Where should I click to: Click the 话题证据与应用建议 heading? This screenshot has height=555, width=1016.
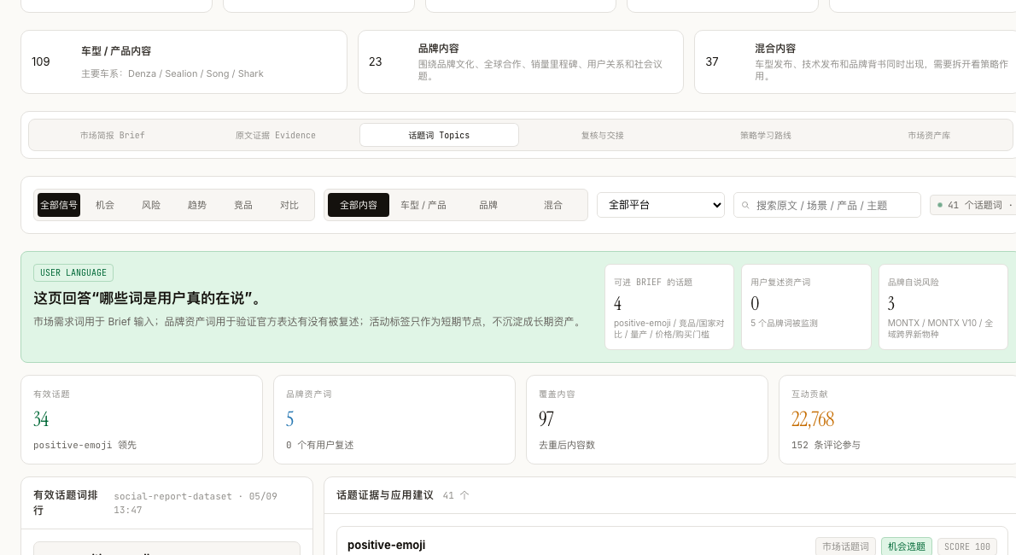pos(385,495)
